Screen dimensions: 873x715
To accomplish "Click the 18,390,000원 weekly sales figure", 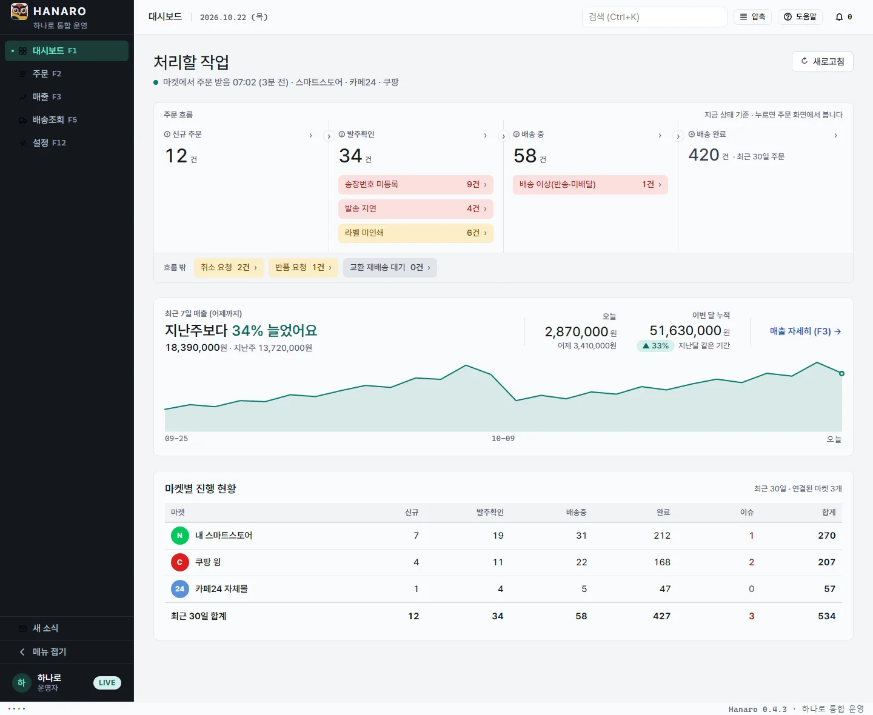I will coord(196,348).
